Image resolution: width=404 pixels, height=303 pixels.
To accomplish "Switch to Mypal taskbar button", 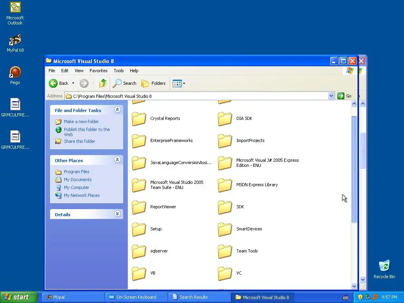I will click(x=73, y=297).
